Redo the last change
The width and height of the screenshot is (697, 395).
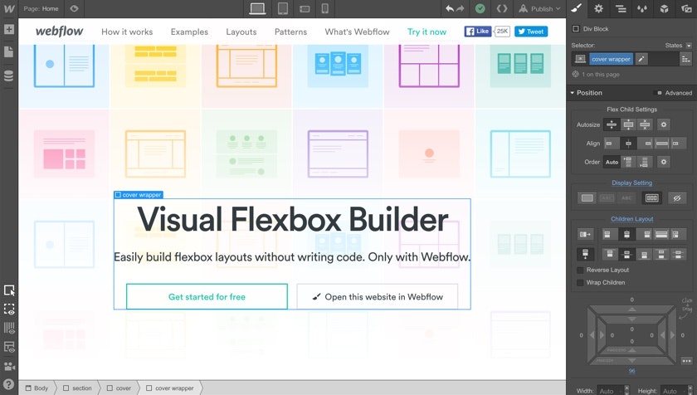pyautogui.click(x=460, y=8)
